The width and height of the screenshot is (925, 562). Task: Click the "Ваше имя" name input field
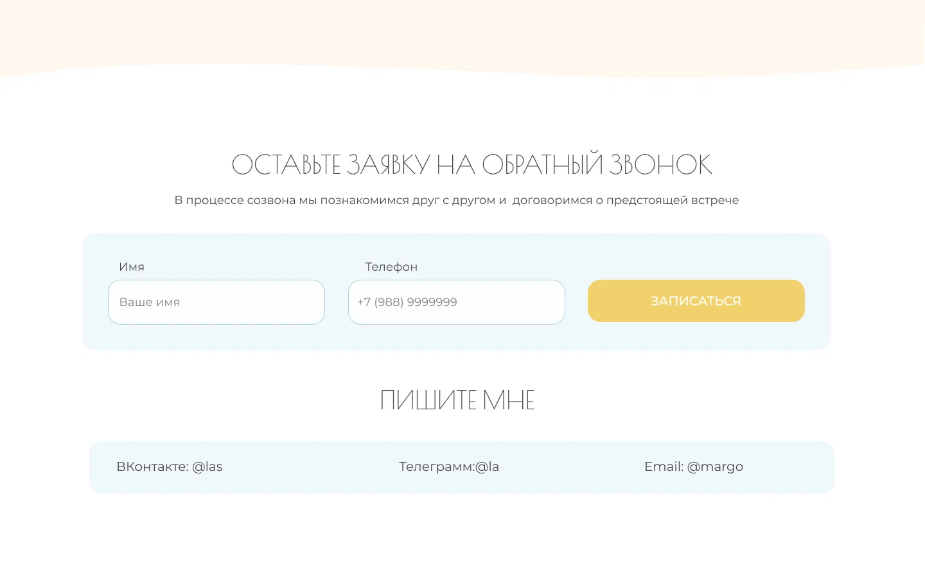point(216,302)
